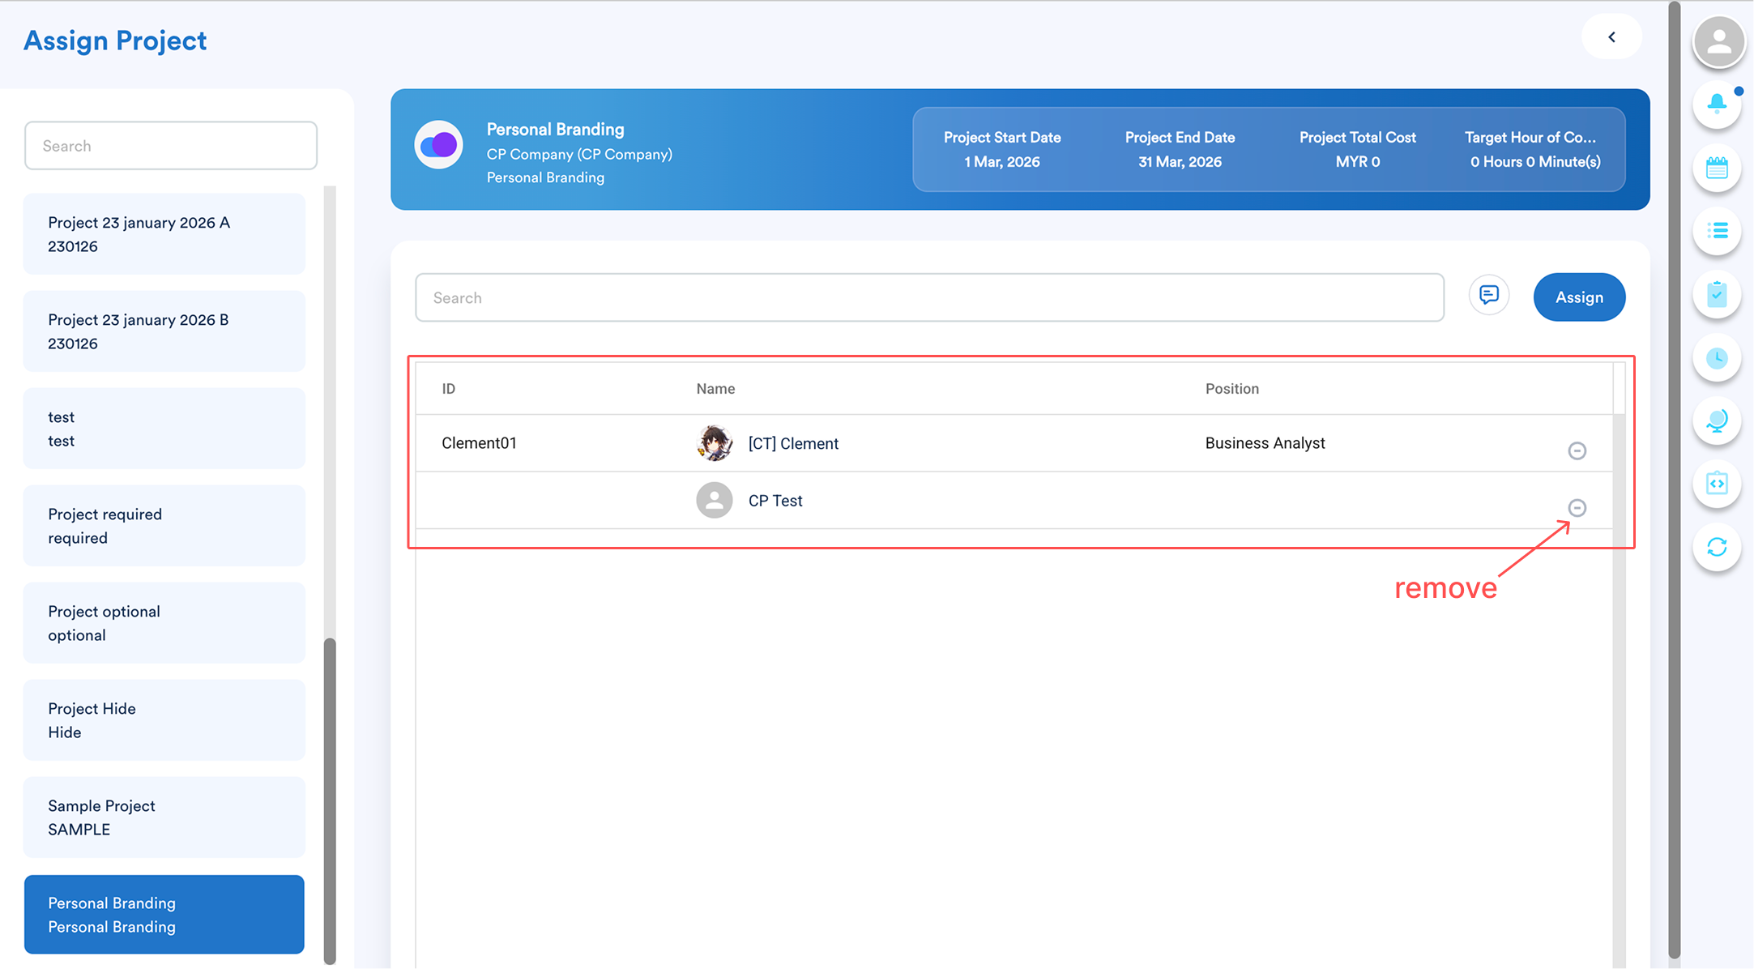Select the Sample Project list item
The width and height of the screenshot is (1754, 969).
(164, 817)
